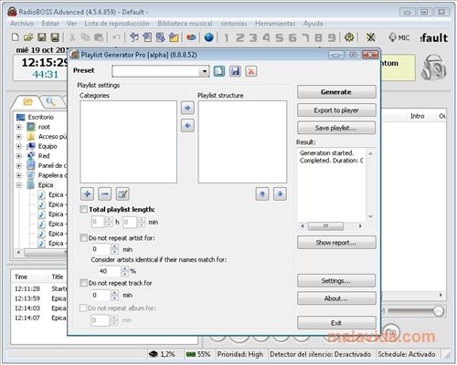Click artist name match percent field showing 40
Image resolution: width=457 pixels, height=365 pixels.
click(109, 271)
